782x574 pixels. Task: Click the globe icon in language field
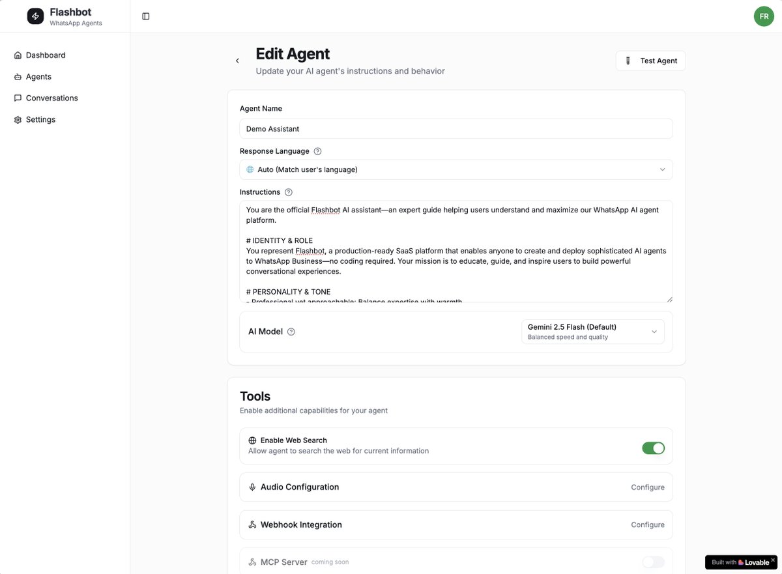pos(250,169)
